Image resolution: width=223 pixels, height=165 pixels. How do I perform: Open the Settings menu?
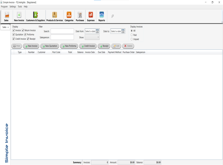pyautogui.click(x=13, y=7)
